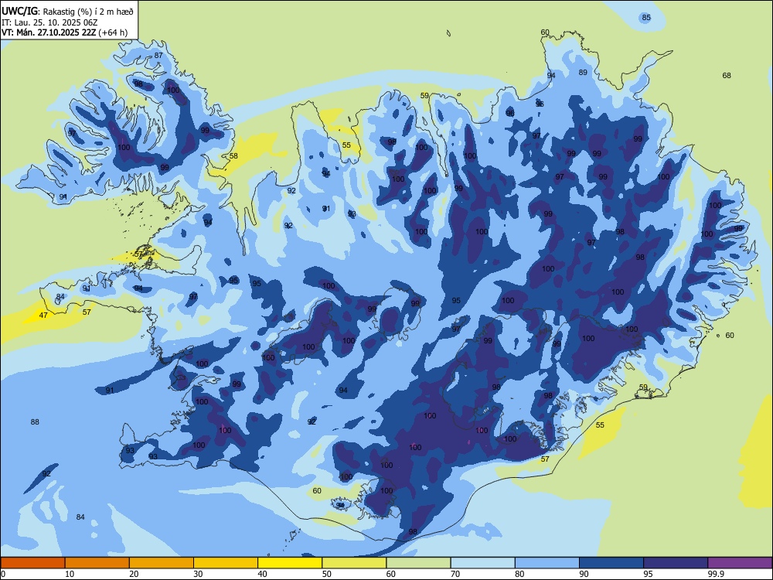Click the 90–95 dark blue legend swatch

(611, 563)
